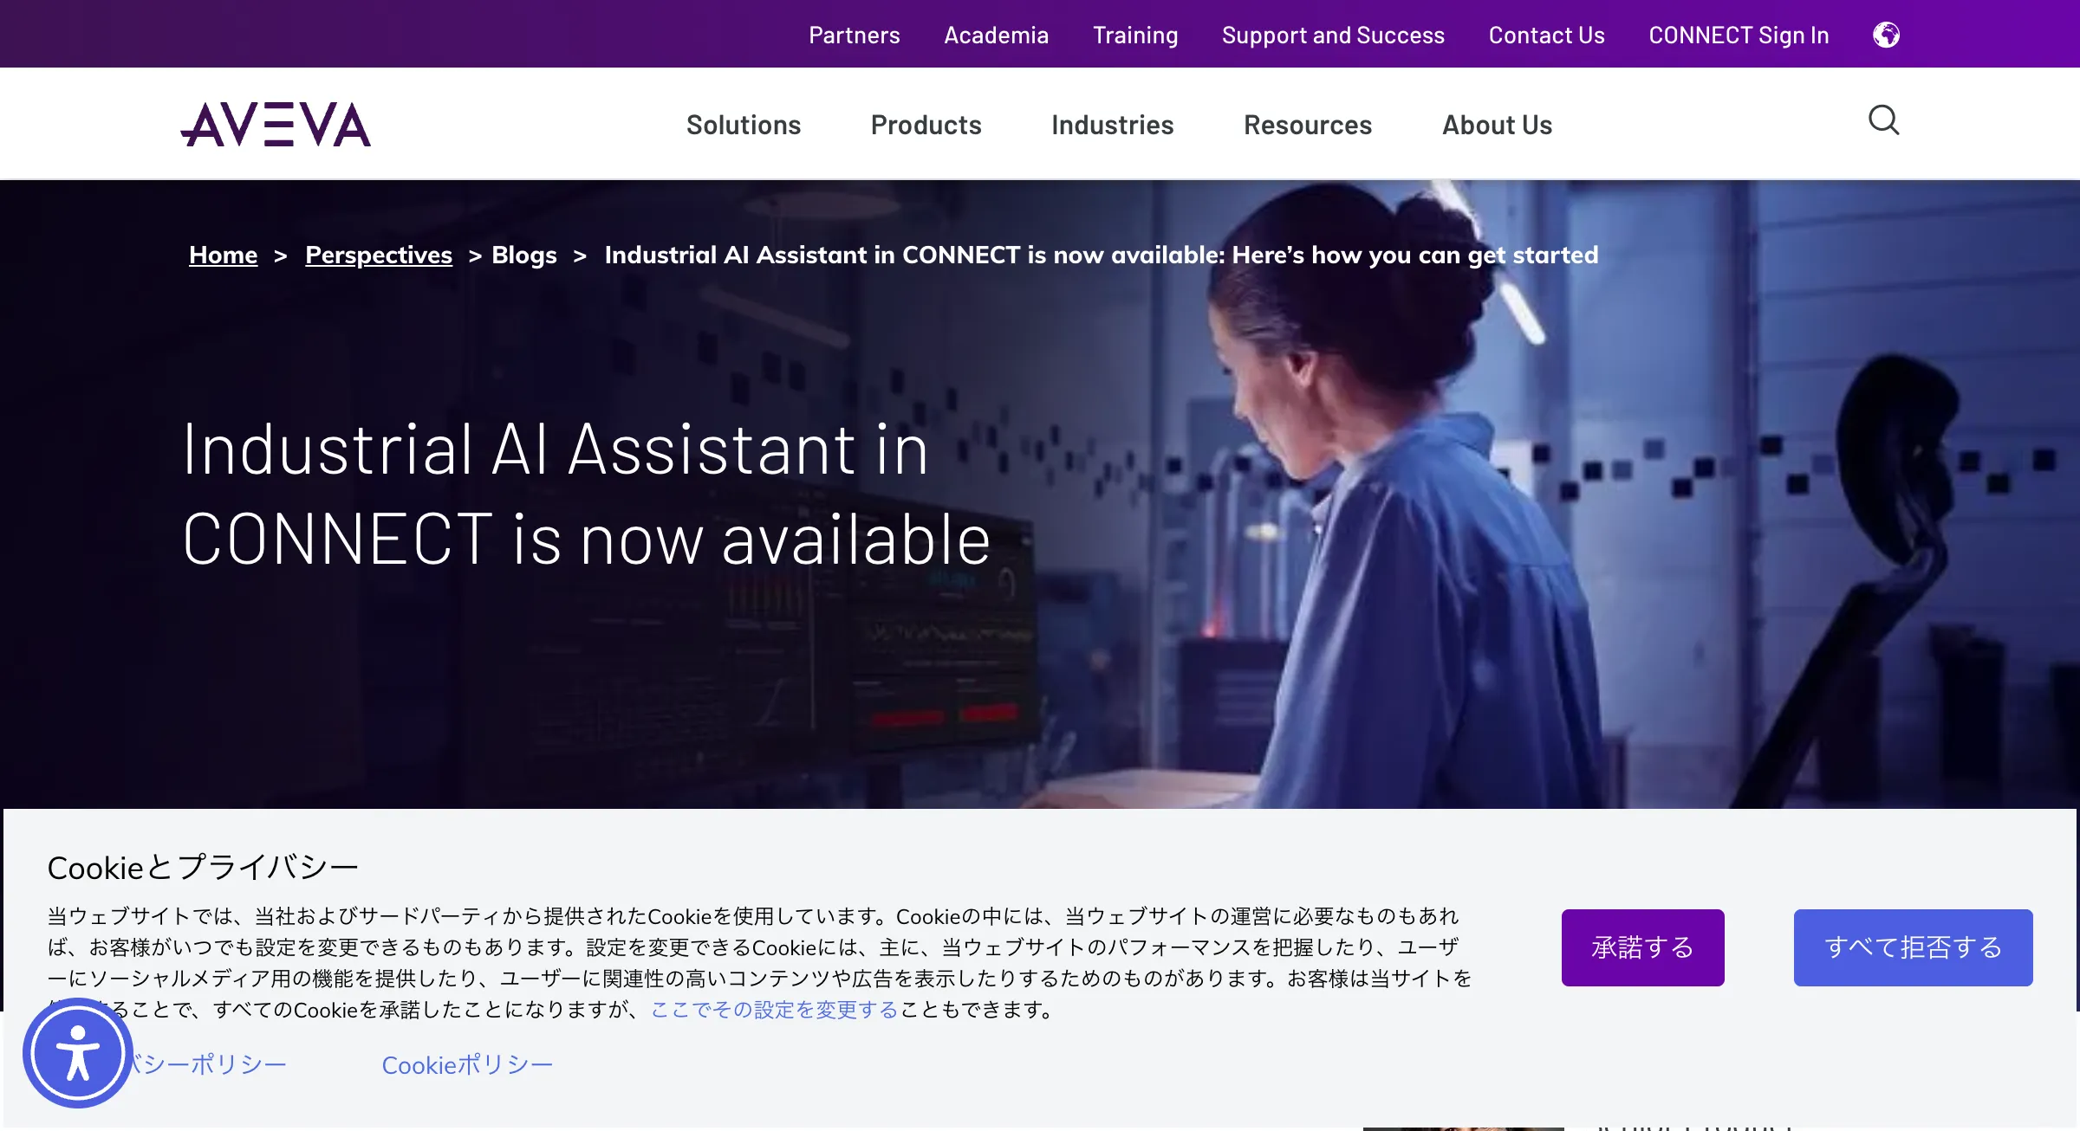Go to Perspectives breadcrumb
The image size is (2080, 1131).
(x=379, y=255)
